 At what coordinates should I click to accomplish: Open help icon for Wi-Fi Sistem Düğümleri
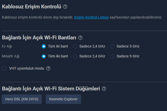click(104, 89)
